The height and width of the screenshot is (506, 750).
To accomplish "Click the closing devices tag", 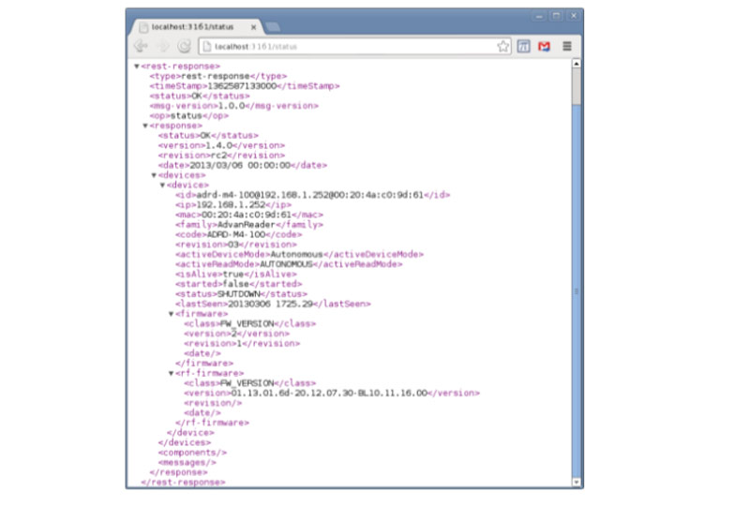I will pos(184,443).
